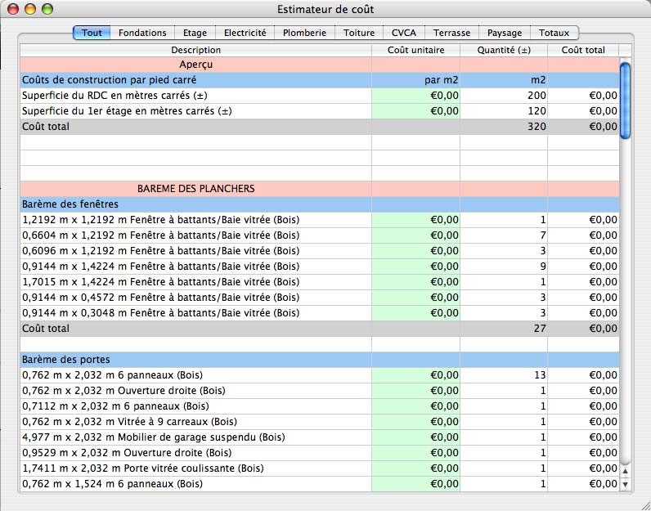
Task: Click the Coût unitaire column header
Action: click(x=415, y=50)
